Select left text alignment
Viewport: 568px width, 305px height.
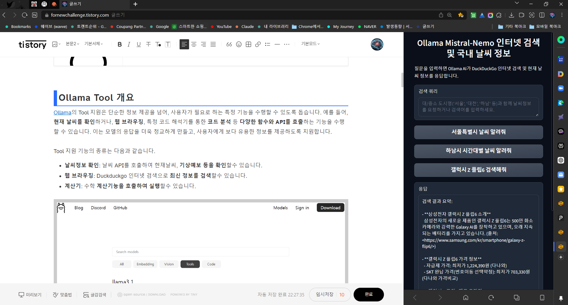point(184,44)
